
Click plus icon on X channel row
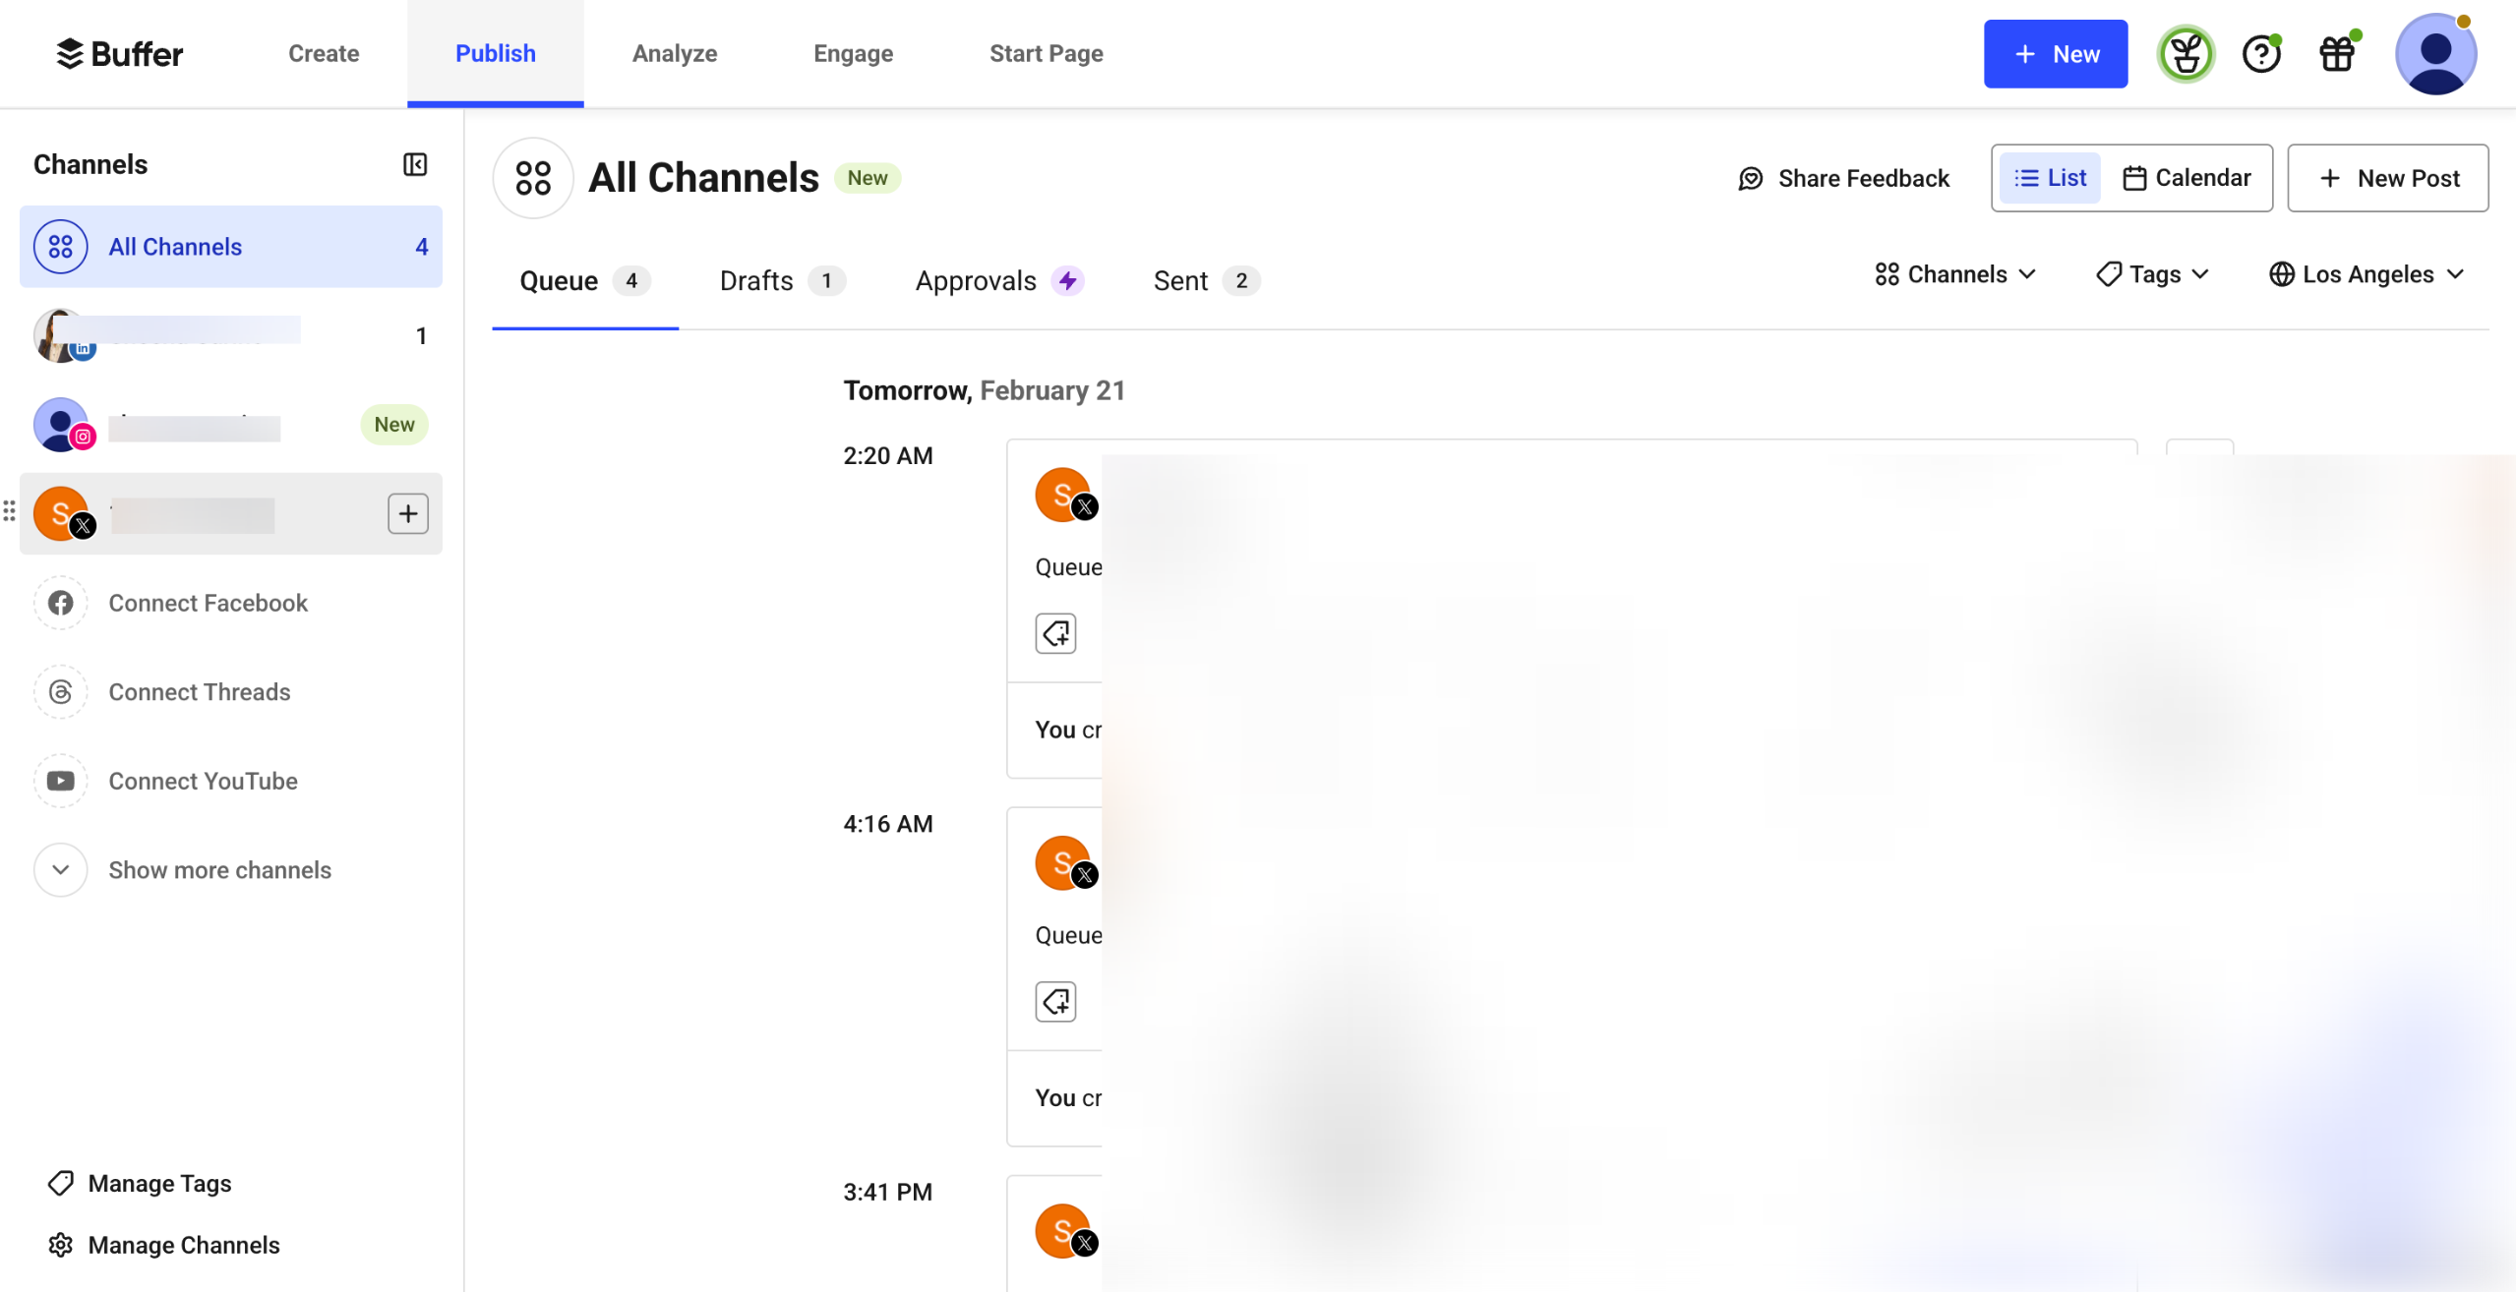click(407, 513)
